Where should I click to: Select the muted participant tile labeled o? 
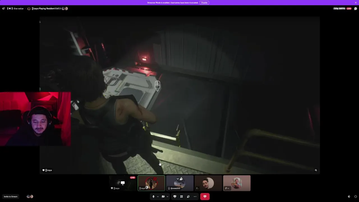point(237,183)
